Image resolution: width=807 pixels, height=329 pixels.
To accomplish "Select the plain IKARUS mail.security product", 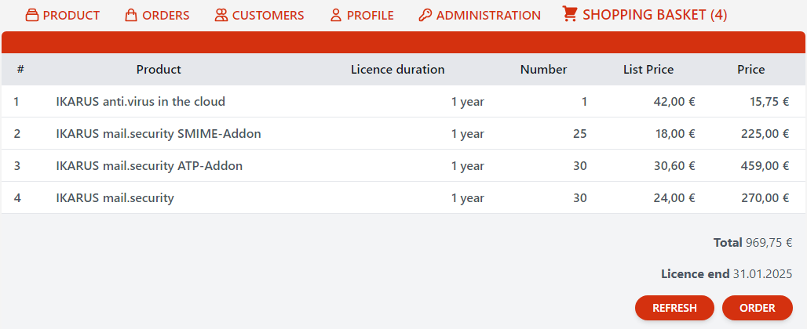I will point(115,197).
